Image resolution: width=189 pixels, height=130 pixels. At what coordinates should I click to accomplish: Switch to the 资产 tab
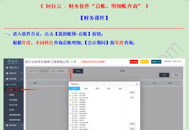point(74,88)
